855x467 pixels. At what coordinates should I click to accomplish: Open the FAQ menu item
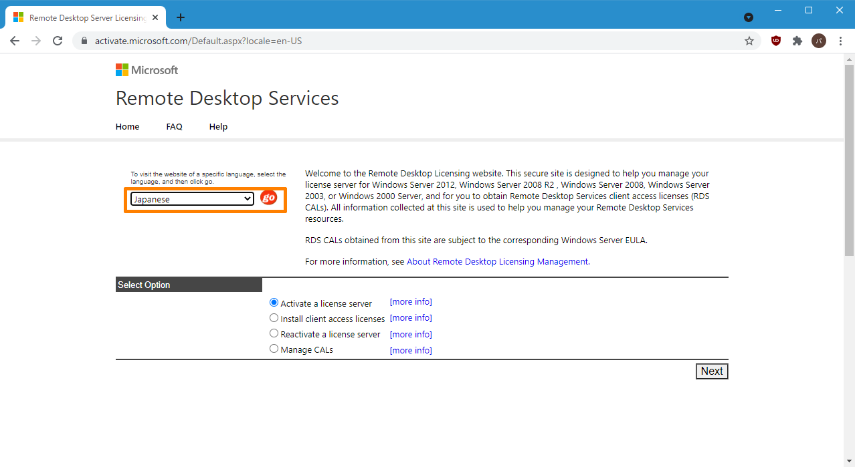point(175,126)
